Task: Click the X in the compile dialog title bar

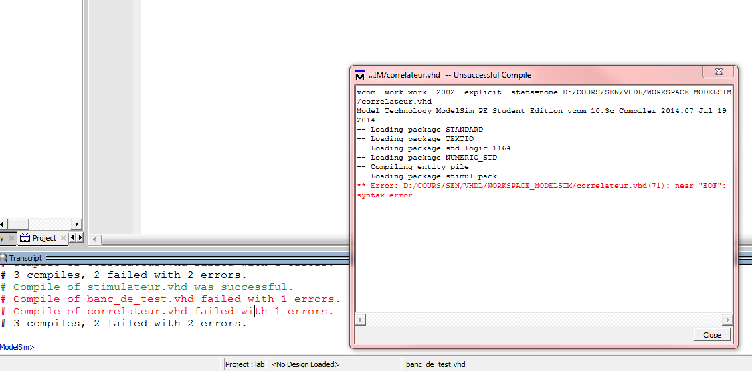Action: click(x=718, y=72)
